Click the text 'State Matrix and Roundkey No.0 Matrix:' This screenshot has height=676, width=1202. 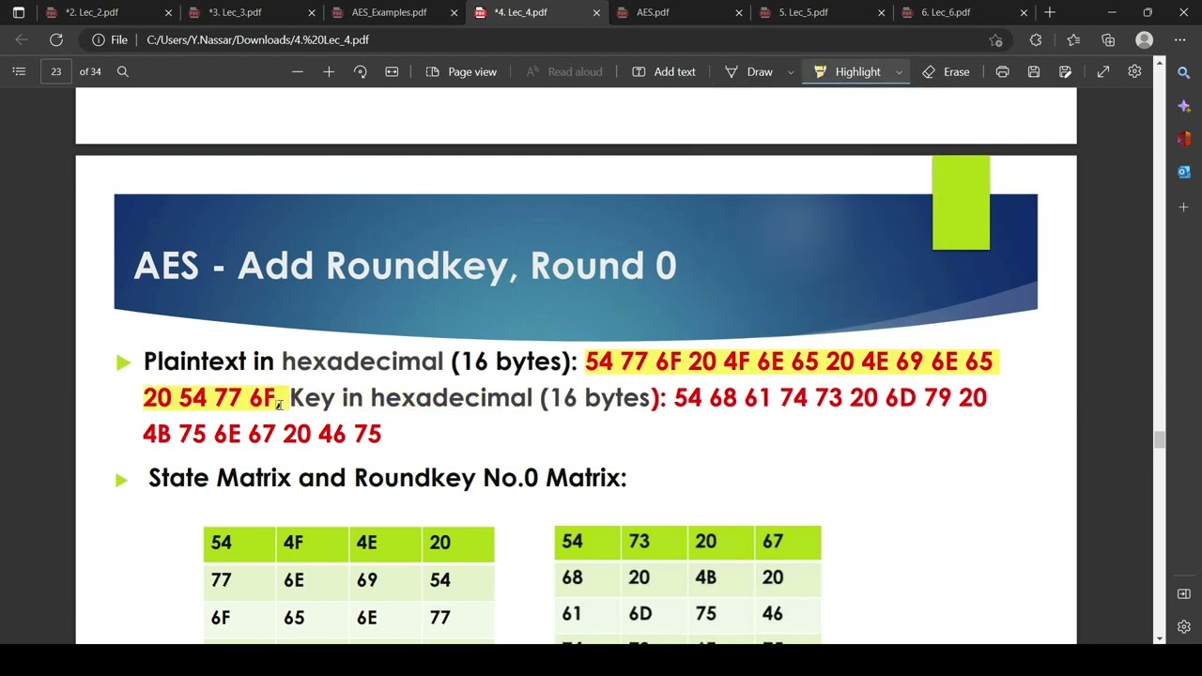click(x=387, y=478)
